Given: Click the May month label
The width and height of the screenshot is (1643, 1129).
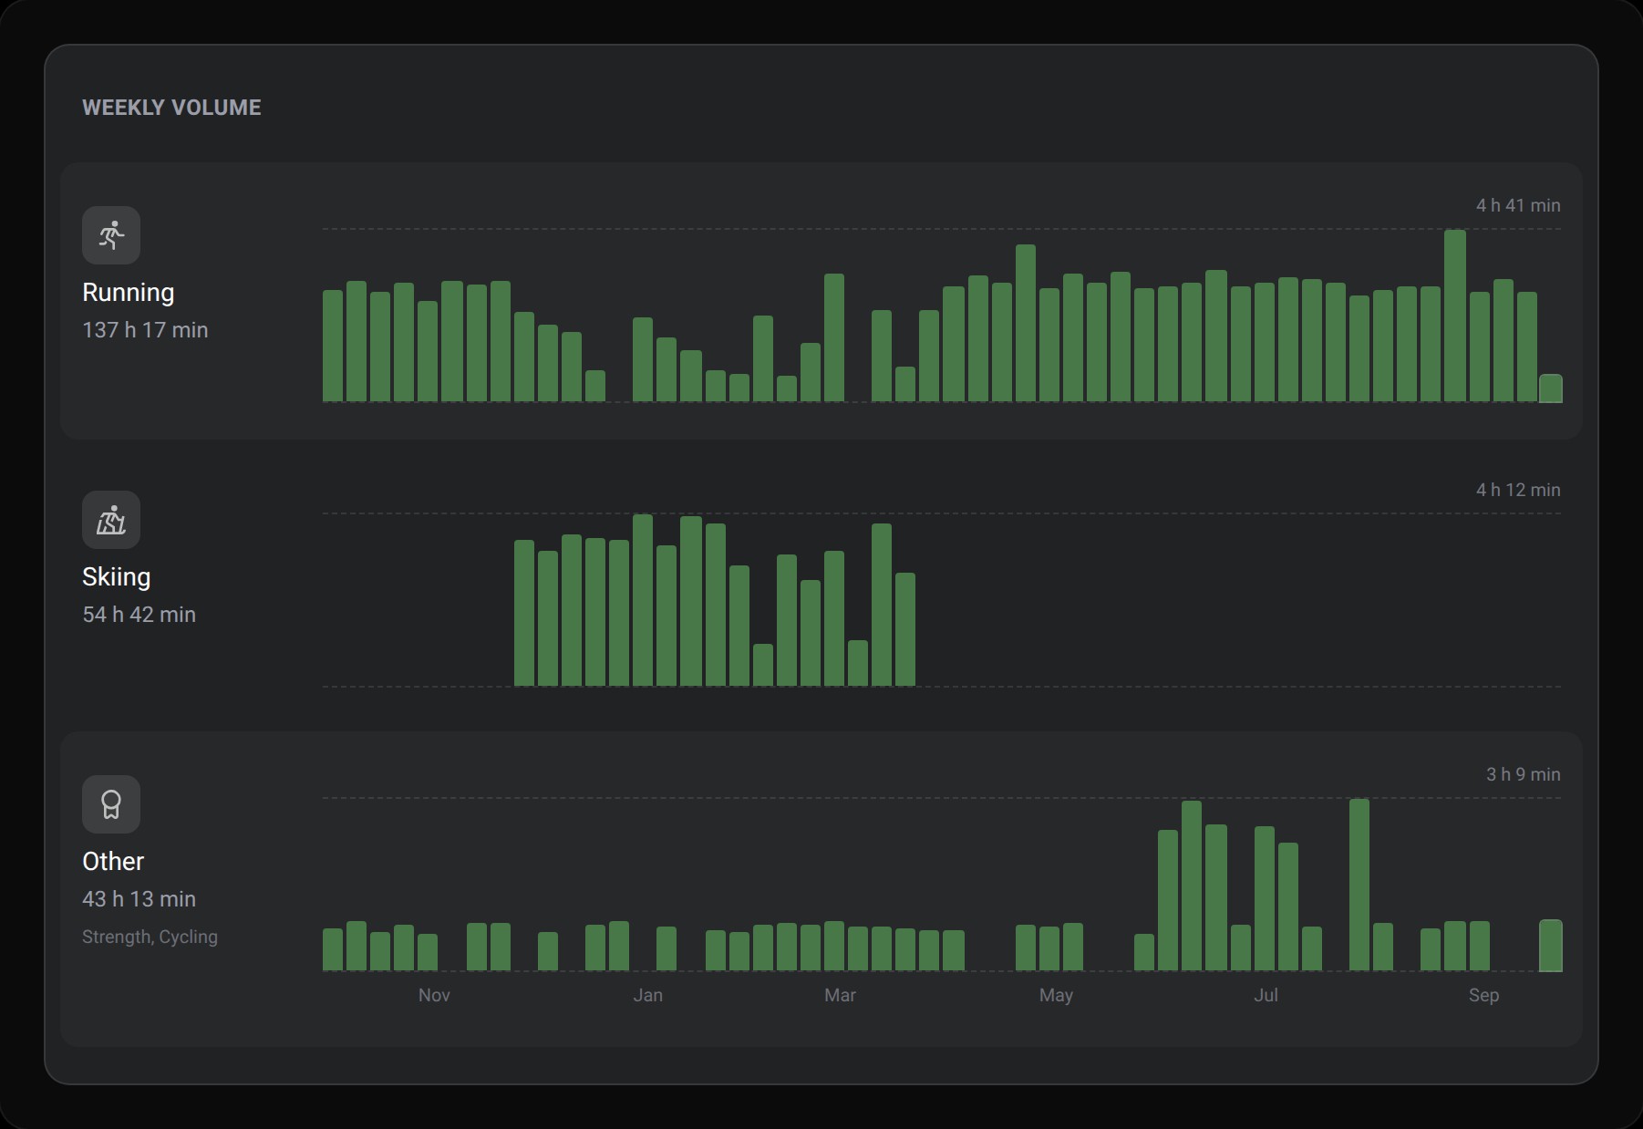Looking at the screenshot, I should click(1056, 995).
